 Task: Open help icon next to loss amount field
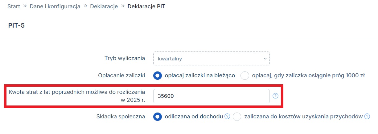[275, 96]
